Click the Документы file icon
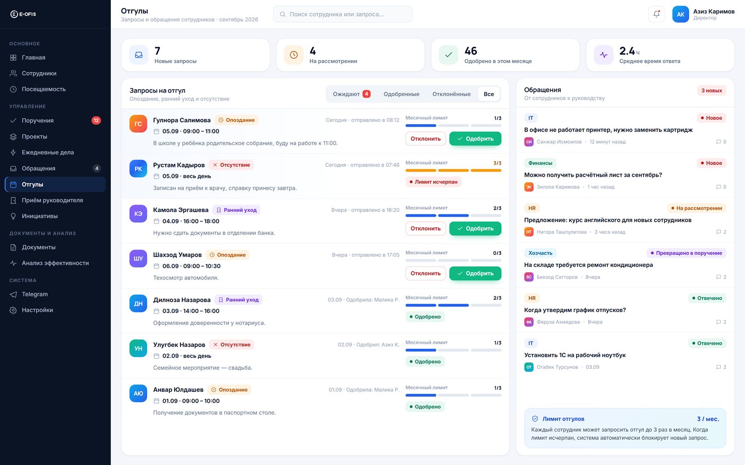Screen dimensions: 745x465 (13, 247)
